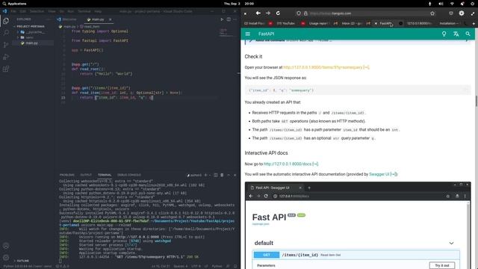The image size is (478, 269).
Task: Open the VS Code Accounts icon
Action: (x=6, y=246)
